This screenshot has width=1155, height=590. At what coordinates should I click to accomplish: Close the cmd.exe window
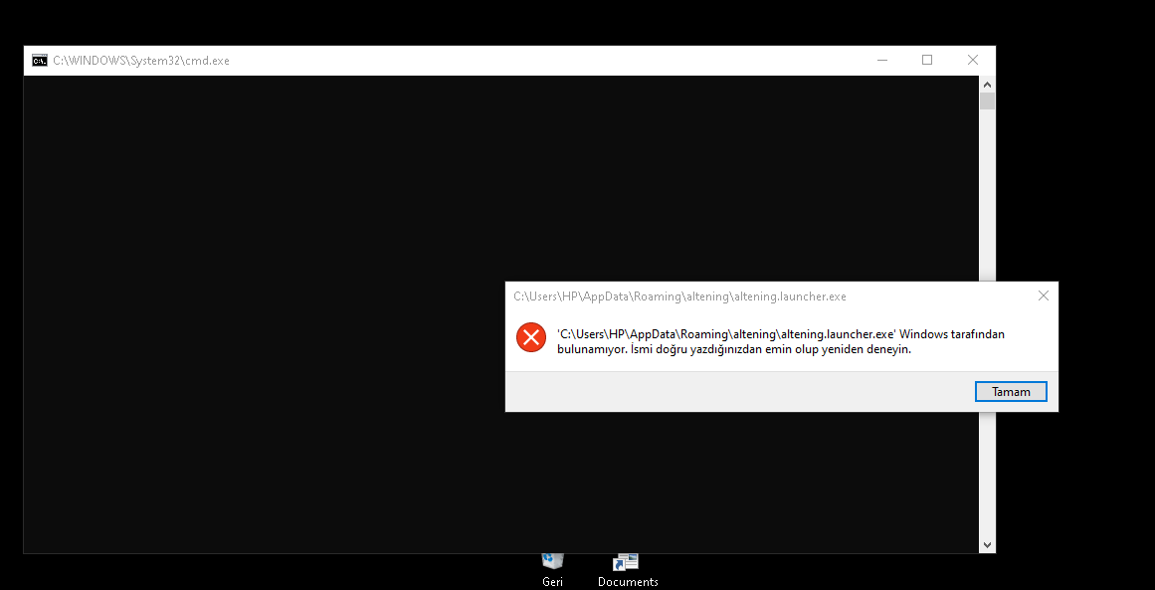(972, 61)
